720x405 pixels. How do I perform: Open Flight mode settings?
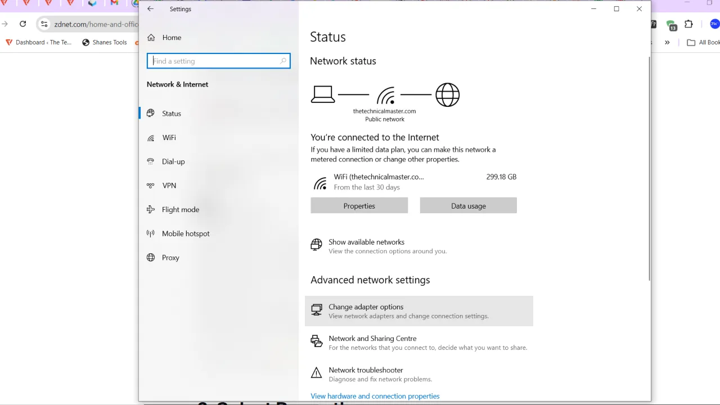(x=150, y=209)
